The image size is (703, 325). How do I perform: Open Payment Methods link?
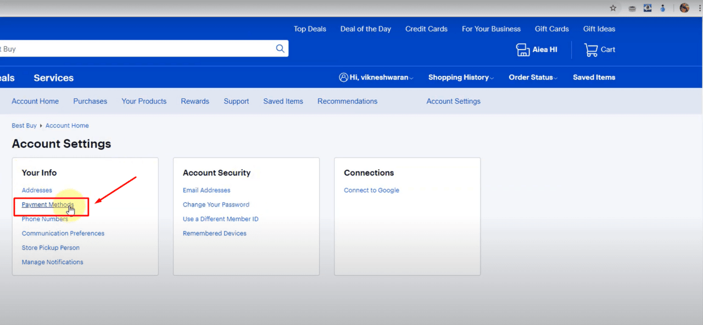click(48, 205)
